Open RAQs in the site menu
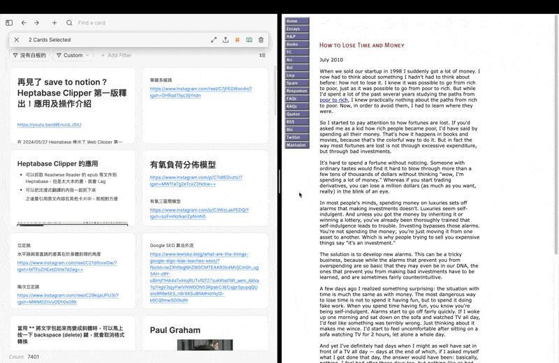 click(297, 106)
